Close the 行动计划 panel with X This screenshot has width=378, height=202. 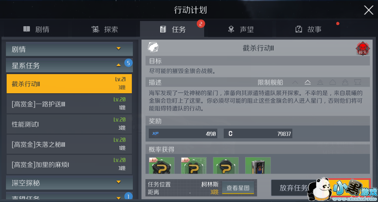coord(368,10)
